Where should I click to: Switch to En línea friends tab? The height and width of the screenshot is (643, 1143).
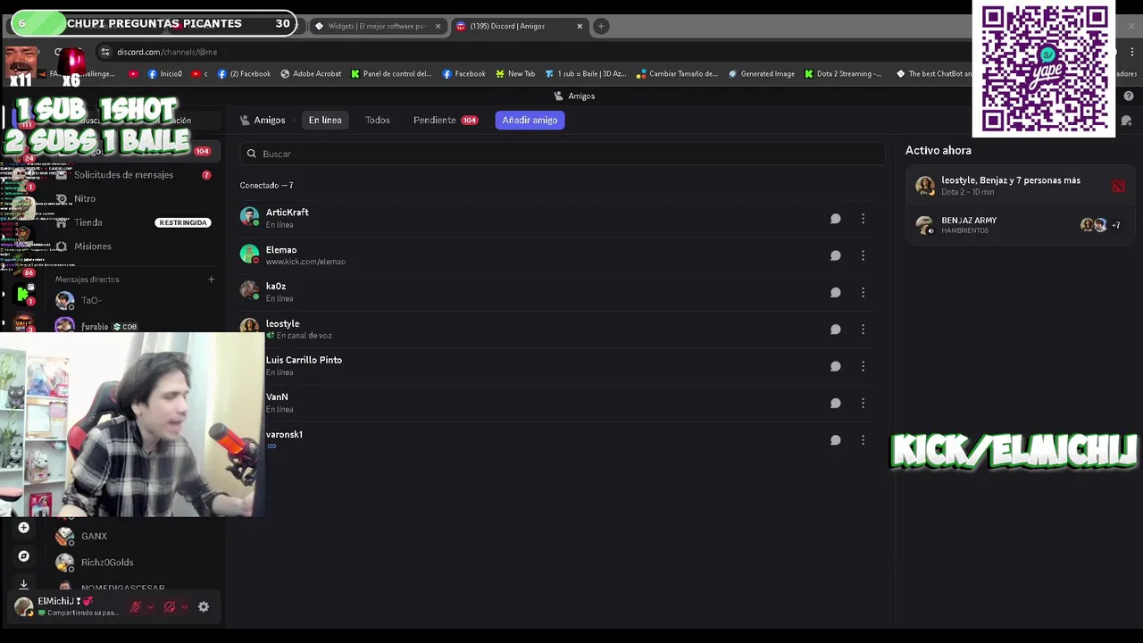pyautogui.click(x=325, y=120)
